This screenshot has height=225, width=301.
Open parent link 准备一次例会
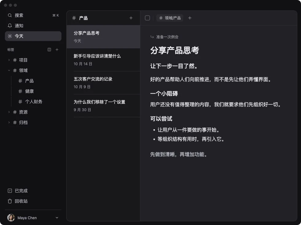tap(167, 37)
